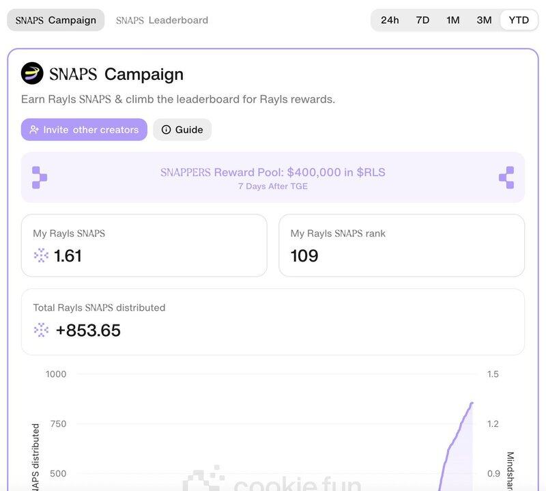Click the 7 Days After TGE text
The image size is (546, 491).
coord(272,186)
